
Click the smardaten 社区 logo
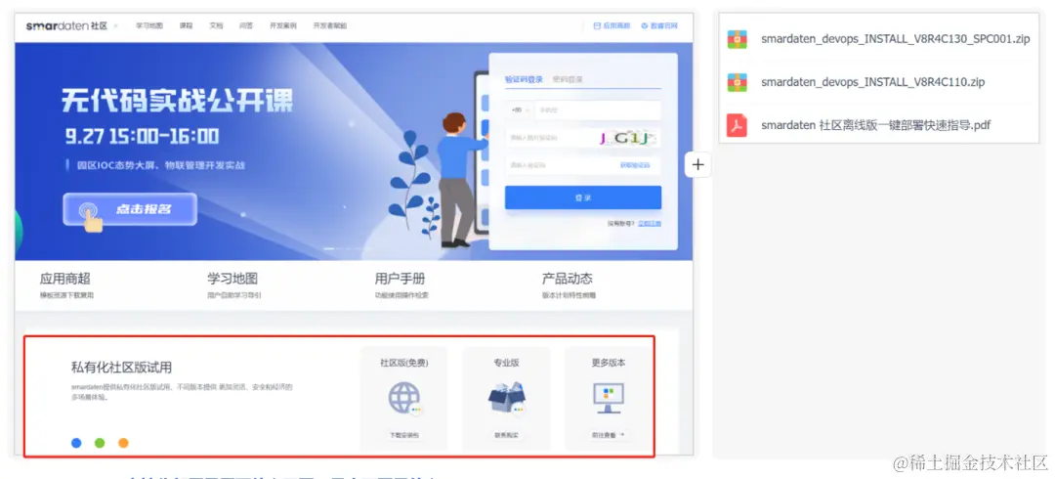(66, 25)
